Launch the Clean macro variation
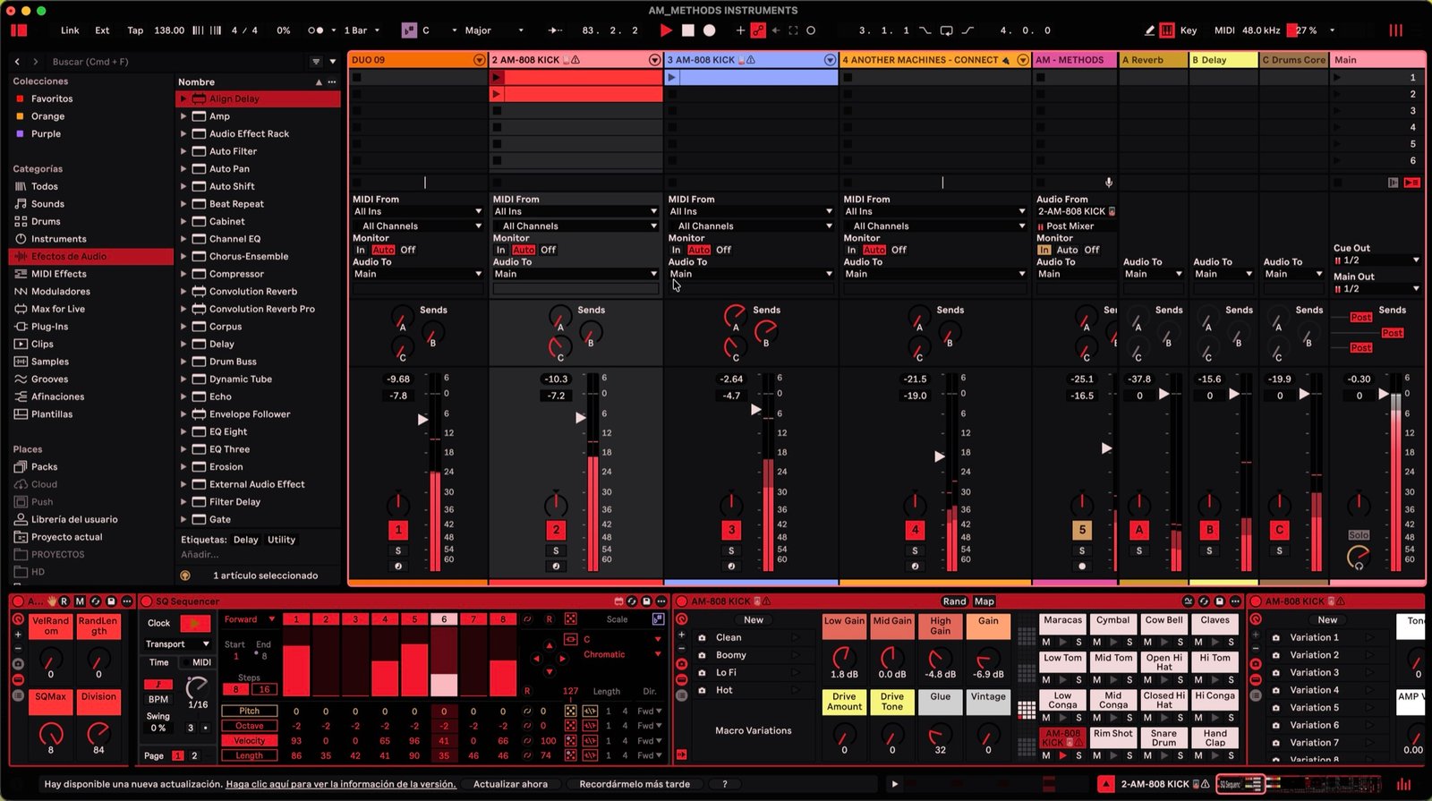This screenshot has height=801, width=1432. [795, 638]
